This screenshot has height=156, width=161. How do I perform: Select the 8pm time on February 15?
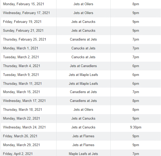tap(136, 4)
